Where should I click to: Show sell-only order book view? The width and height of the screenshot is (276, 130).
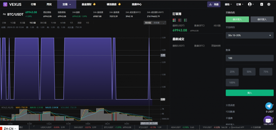point(180,20)
